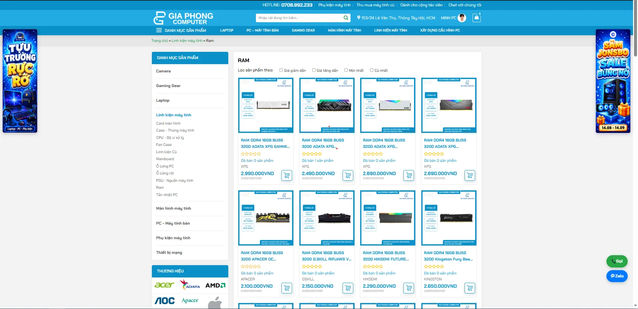The height and width of the screenshot is (309, 638).
Task: Click the Tựu Trường Rực Rỡ banner
Action: pos(20,81)
